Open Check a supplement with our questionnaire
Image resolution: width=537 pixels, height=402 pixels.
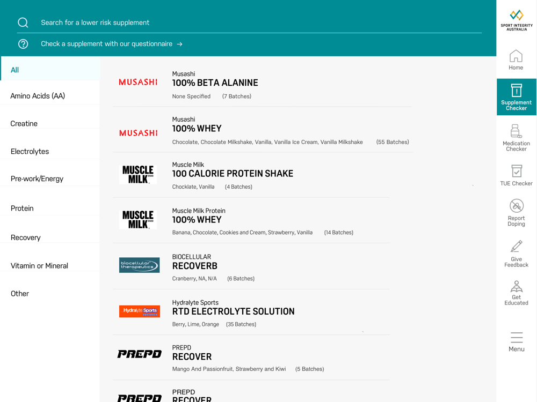106,44
